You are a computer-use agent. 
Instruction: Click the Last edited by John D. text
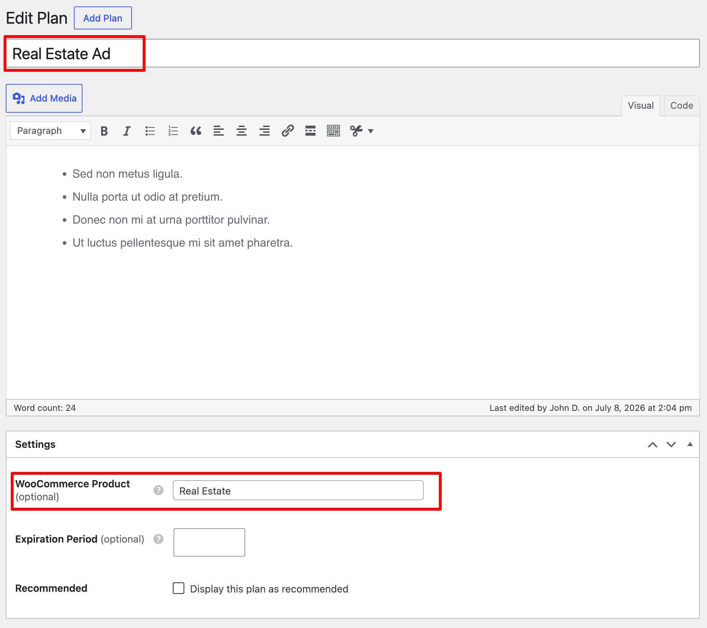(591, 408)
